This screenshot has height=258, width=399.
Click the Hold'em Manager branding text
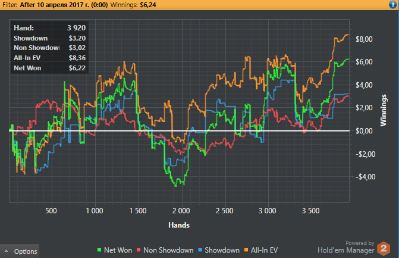(346, 250)
